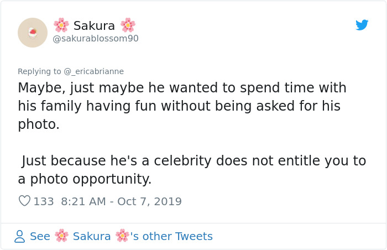This screenshot has height=250, width=387.
Task: Click the 'Sakura' name in footer link
Action: [x=92, y=236]
